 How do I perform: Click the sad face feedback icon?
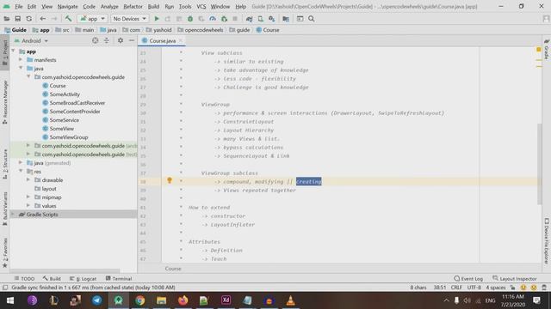tap(534, 288)
